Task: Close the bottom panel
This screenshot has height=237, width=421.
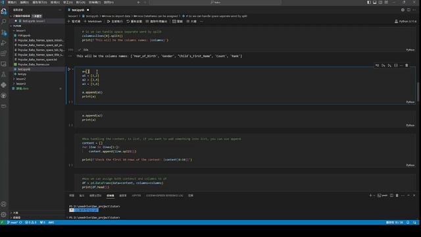Action: (x=414, y=196)
